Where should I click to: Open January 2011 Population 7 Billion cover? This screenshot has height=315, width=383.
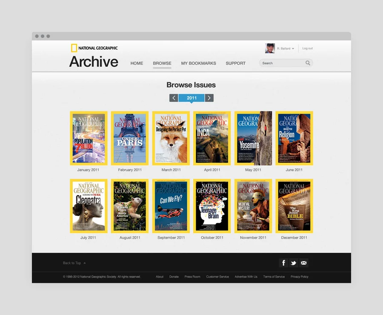pyautogui.click(x=89, y=138)
